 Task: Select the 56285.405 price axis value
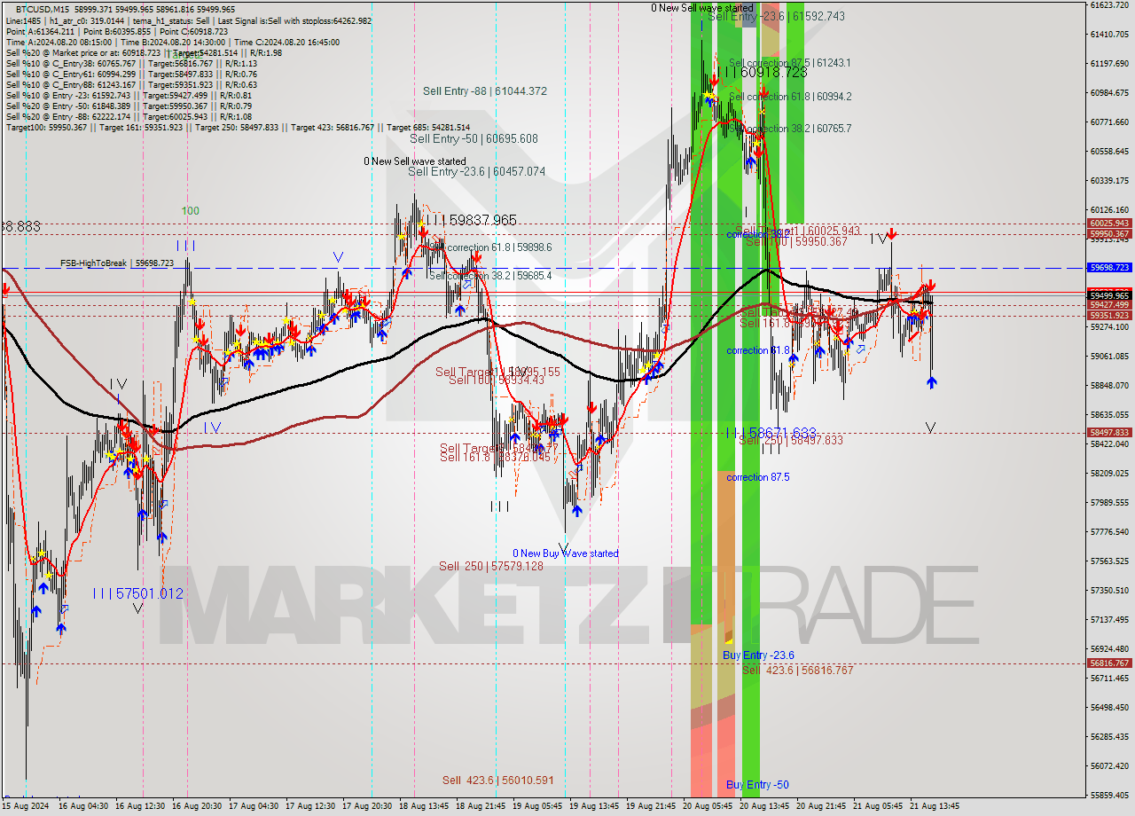coord(1109,737)
